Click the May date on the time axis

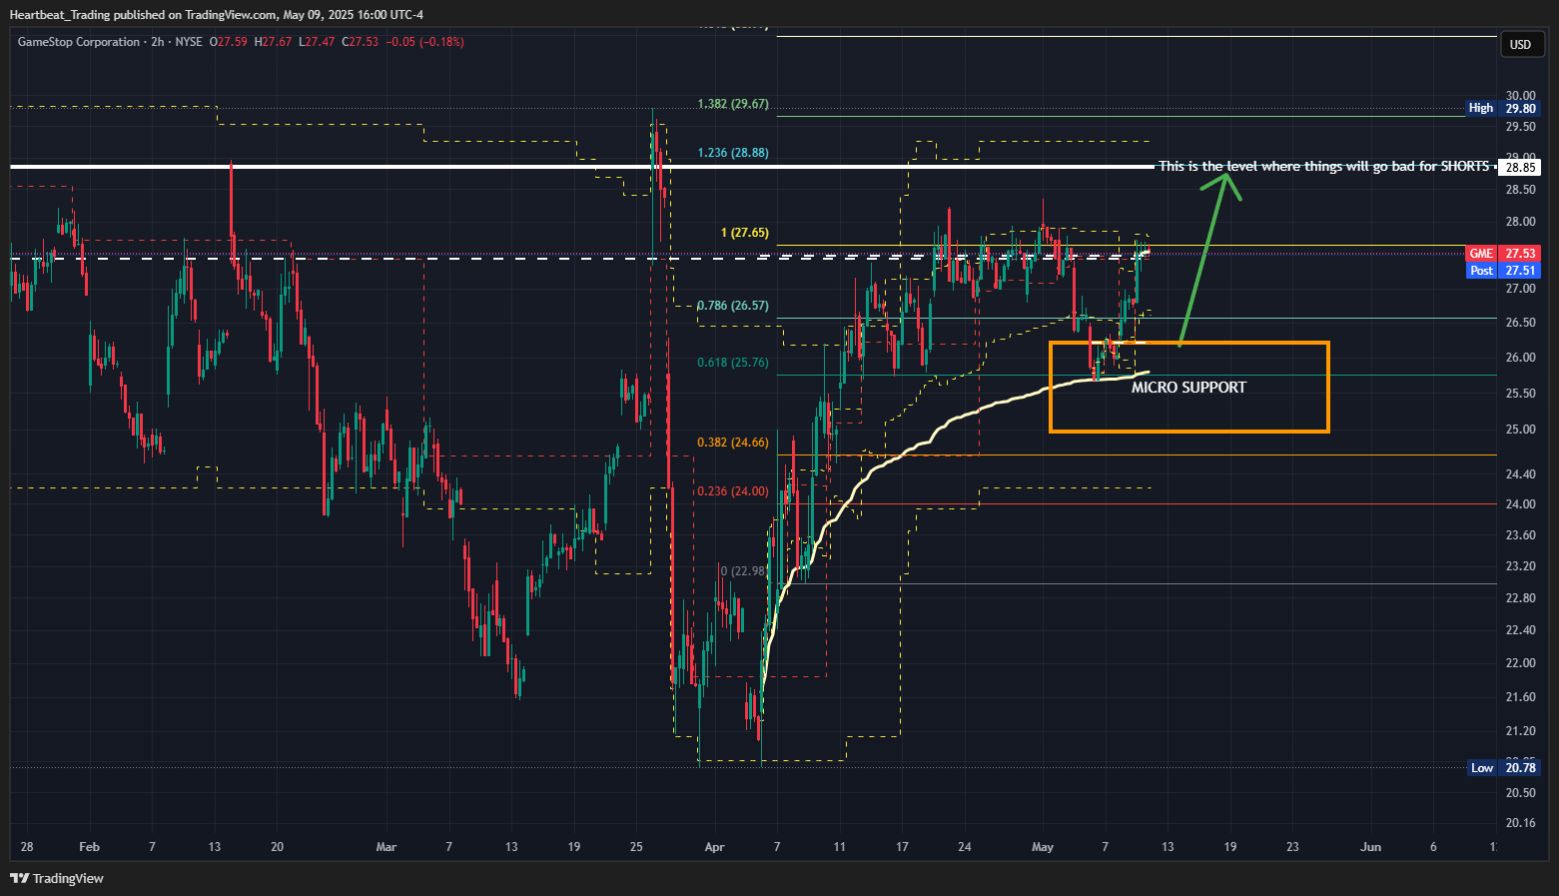click(x=1043, y=847)
